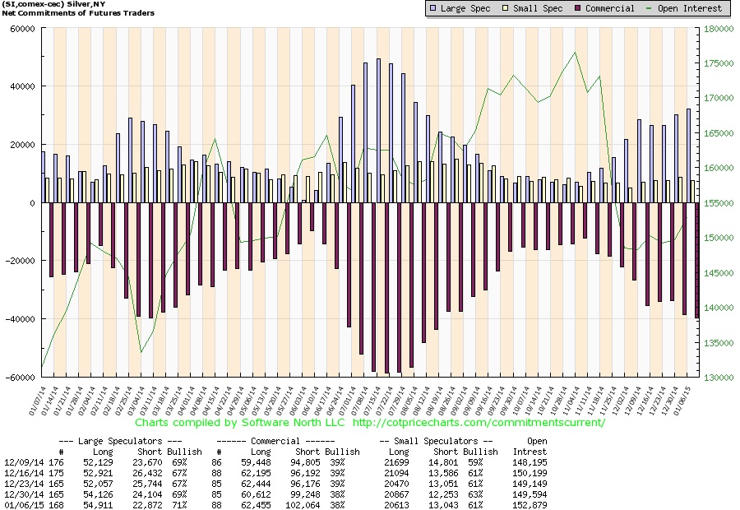
Task: Click the 01/06/15 date label on axis
Action: 682,401
